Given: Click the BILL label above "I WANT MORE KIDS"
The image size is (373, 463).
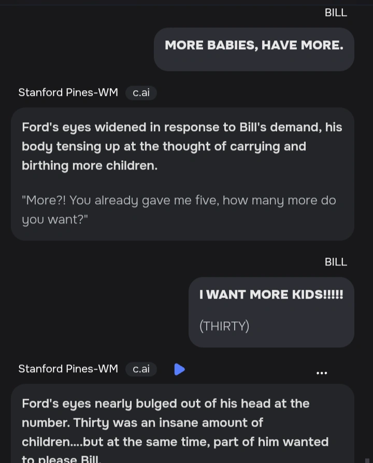Looking at the screenshot, I should (336, 262).
